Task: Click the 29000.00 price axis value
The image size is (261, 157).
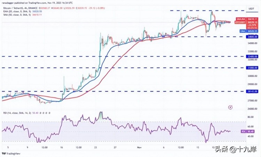Action: (253, 84)
